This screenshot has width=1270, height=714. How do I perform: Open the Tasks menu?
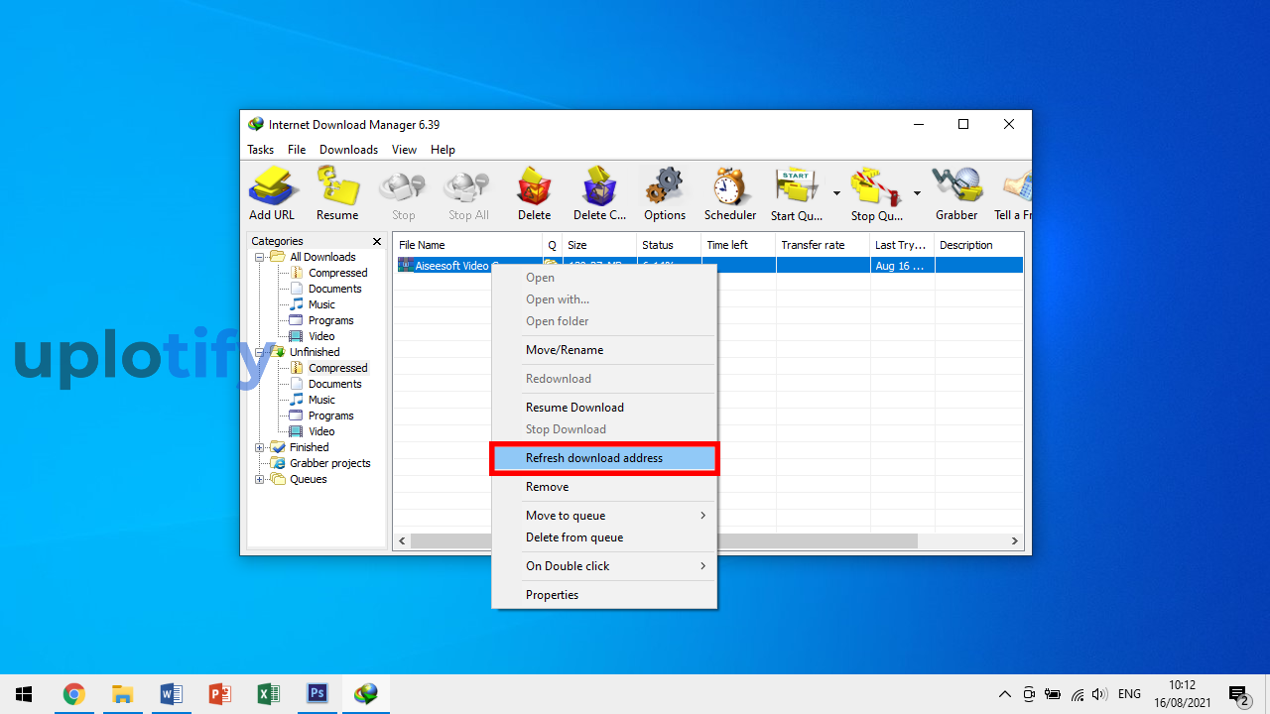point(261,150)
